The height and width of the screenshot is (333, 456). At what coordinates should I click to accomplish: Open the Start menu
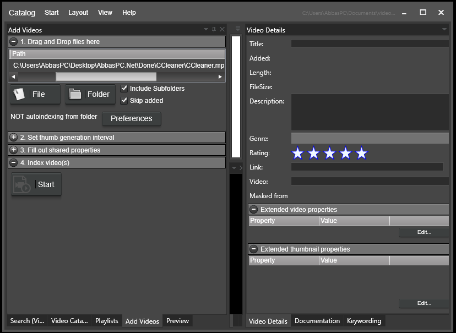(x=51, y=13)
